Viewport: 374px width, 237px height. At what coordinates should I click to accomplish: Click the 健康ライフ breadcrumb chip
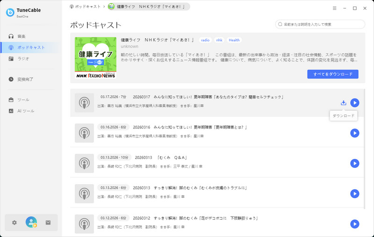coord(149,7)
